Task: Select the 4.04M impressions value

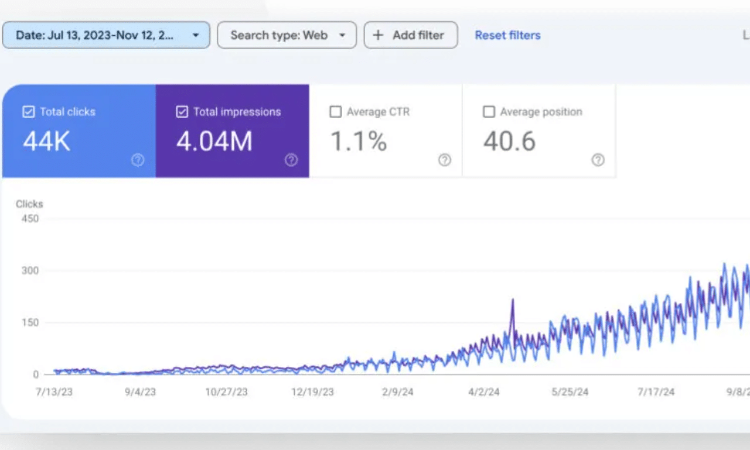Action: pyautogui.click(x=214, y=142)
